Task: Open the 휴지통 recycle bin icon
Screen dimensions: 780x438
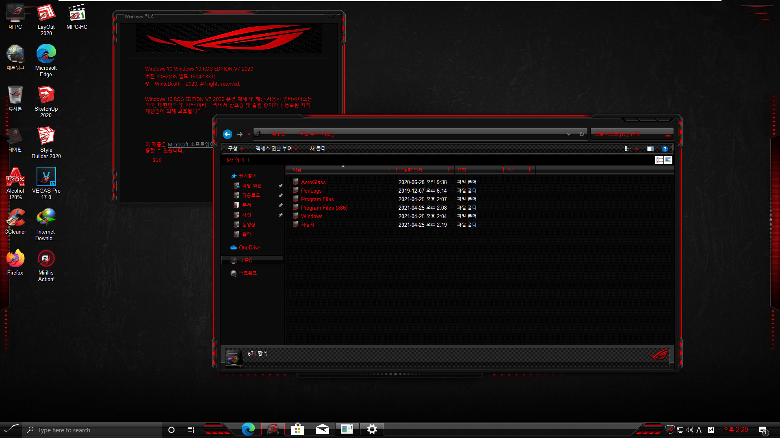Action: point(15,99)
